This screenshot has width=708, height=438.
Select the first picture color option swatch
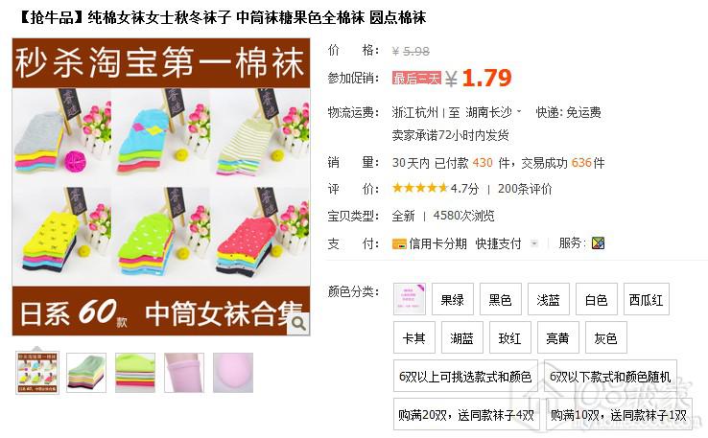[410, 299]
